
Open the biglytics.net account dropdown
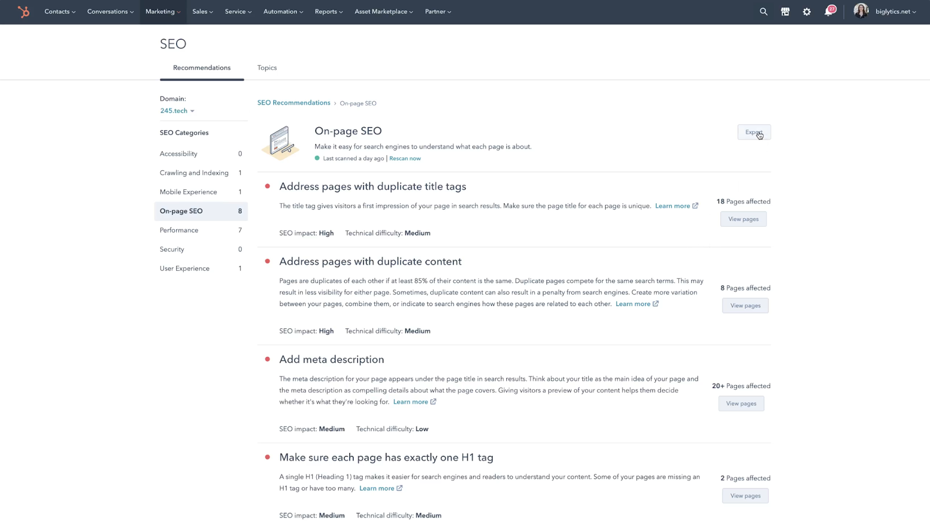[896, 12]
